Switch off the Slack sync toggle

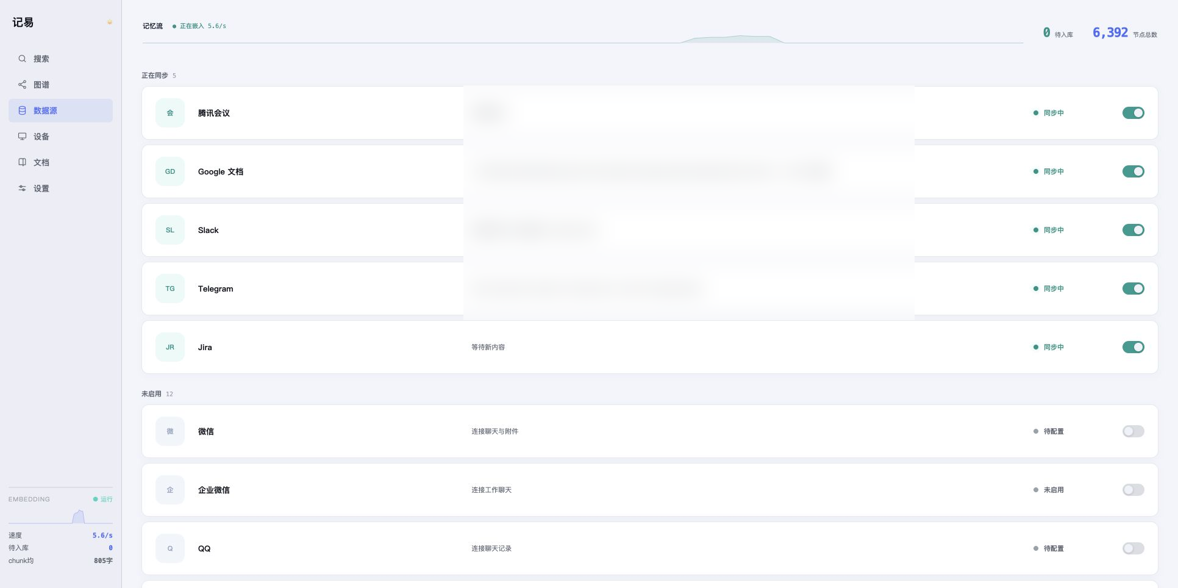[1133, 230]
